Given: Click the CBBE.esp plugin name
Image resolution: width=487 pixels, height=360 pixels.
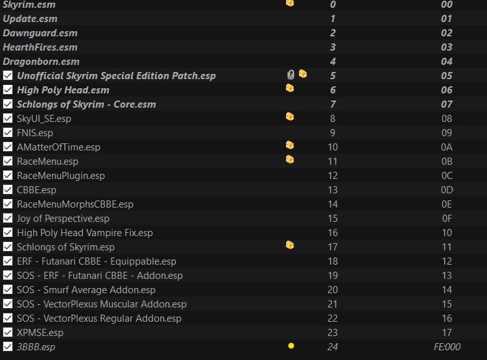Looking at the screenshot, I should pyautogui.click(x=36, y=190).
